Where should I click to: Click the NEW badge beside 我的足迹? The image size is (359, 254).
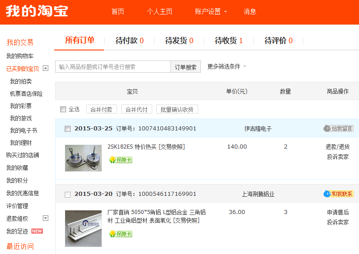click(37, 231)
